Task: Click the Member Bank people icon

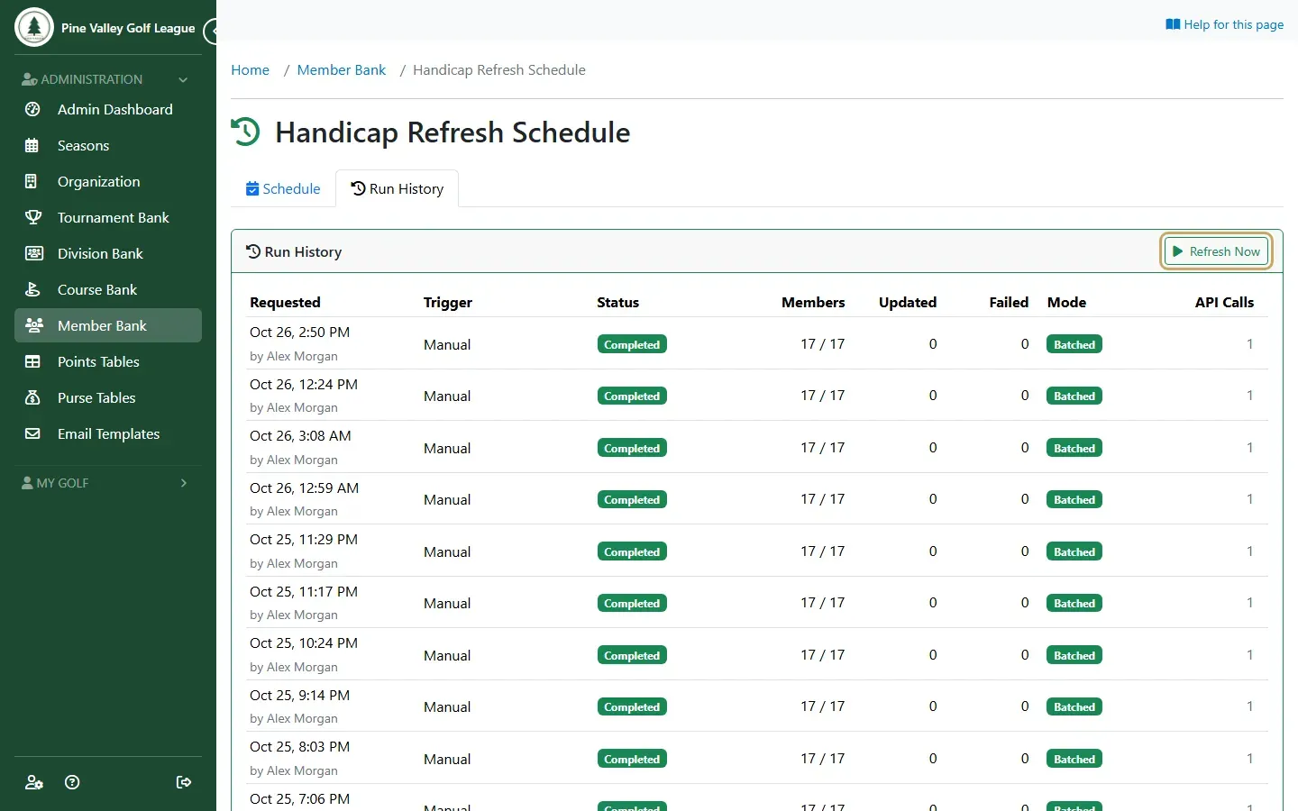Action: pos(34,325)
